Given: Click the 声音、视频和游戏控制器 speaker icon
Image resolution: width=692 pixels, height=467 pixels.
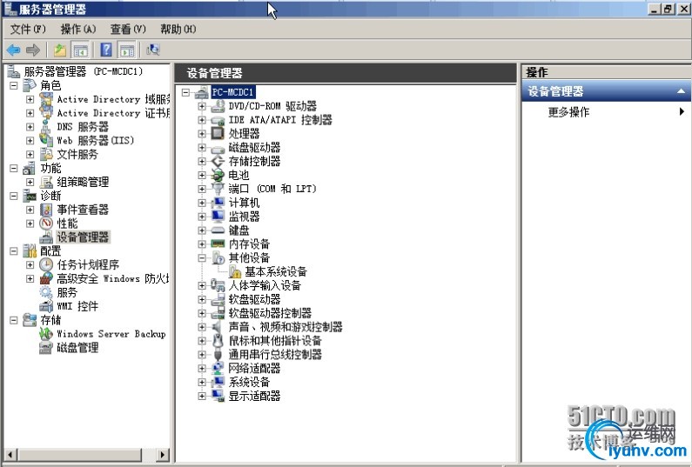Looking at the screenshot, I should tap(218, 327).
